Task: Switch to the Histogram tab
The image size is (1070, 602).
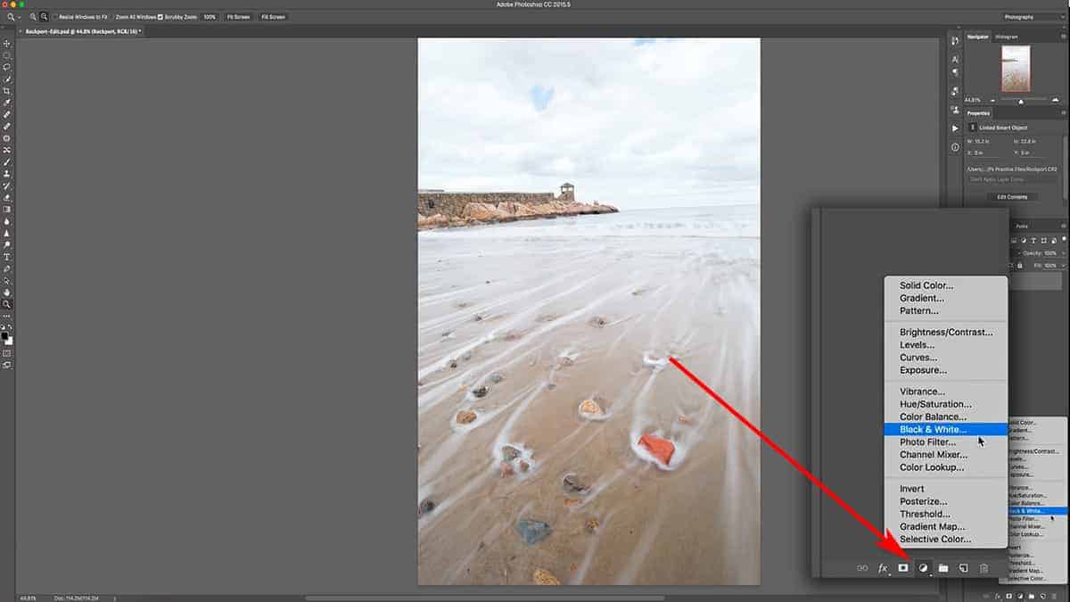Action: [1006, 37]
